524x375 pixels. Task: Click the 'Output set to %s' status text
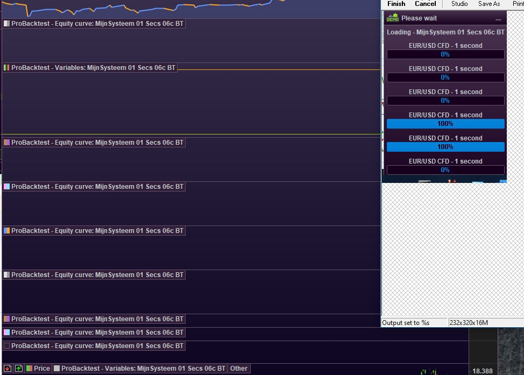[x=405, y=322]
